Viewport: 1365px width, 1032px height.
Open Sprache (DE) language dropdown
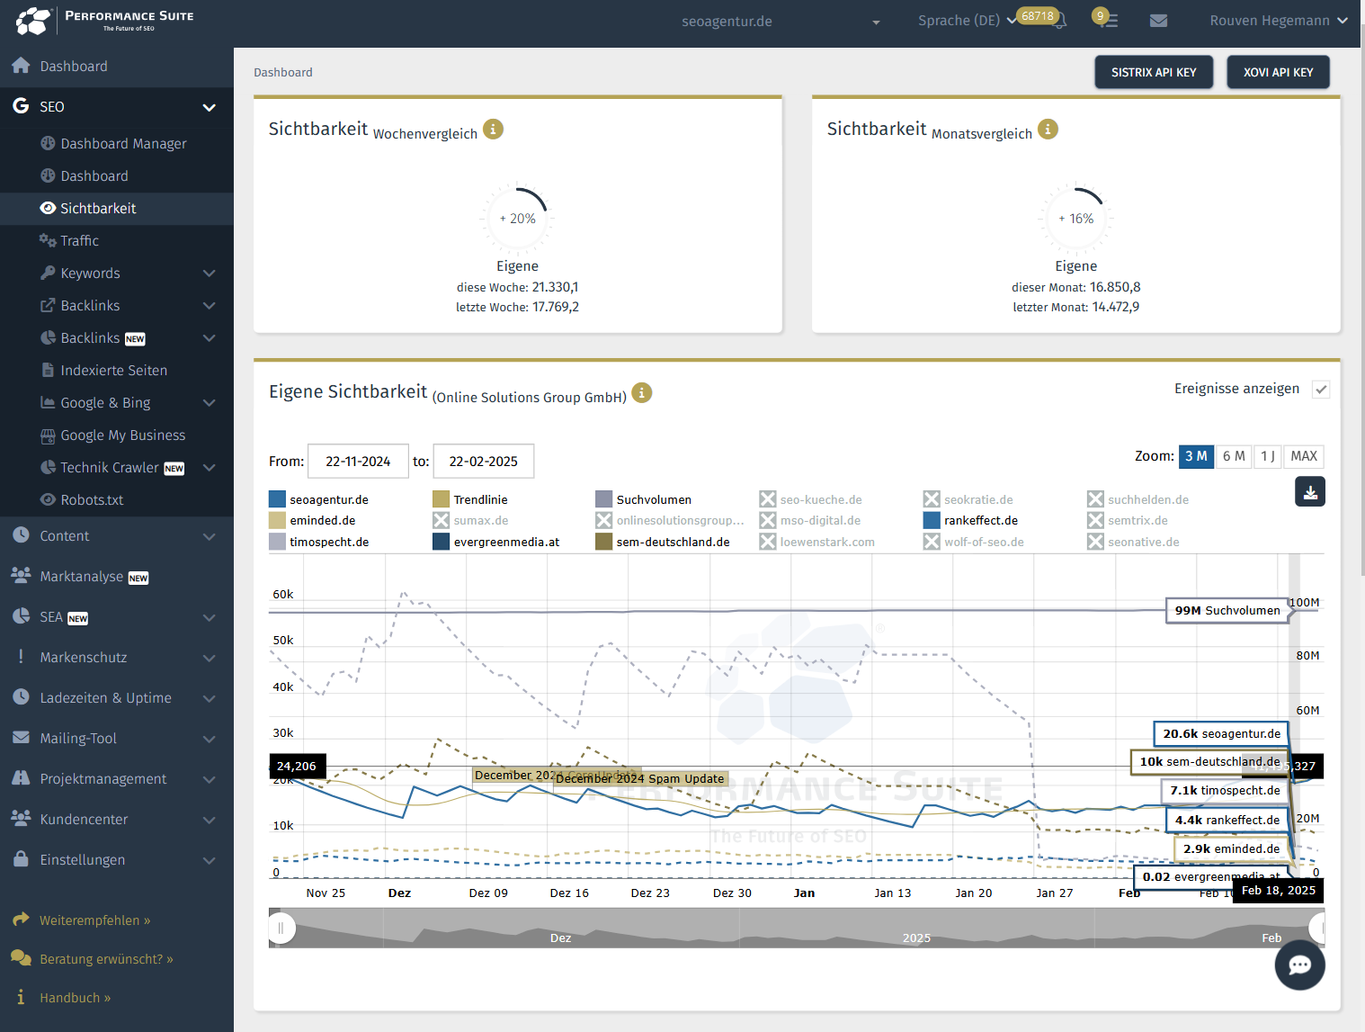pyautogui.click(x=967, y=20)
